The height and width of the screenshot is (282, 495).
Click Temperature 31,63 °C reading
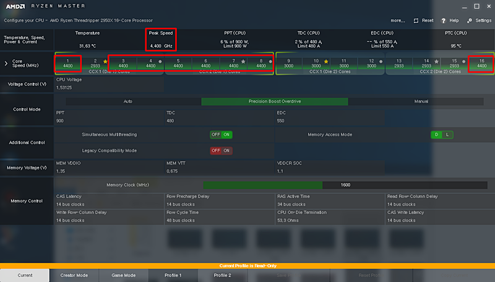coord(87,46)
